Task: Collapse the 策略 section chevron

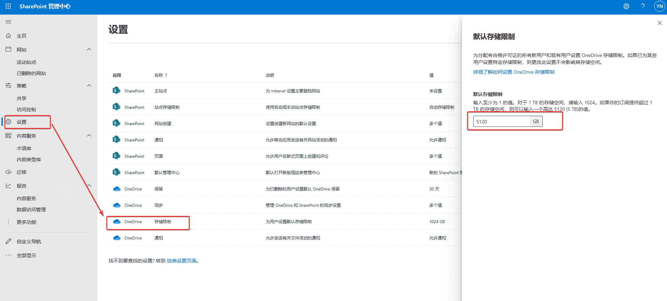Action: [x=89, y=86]
